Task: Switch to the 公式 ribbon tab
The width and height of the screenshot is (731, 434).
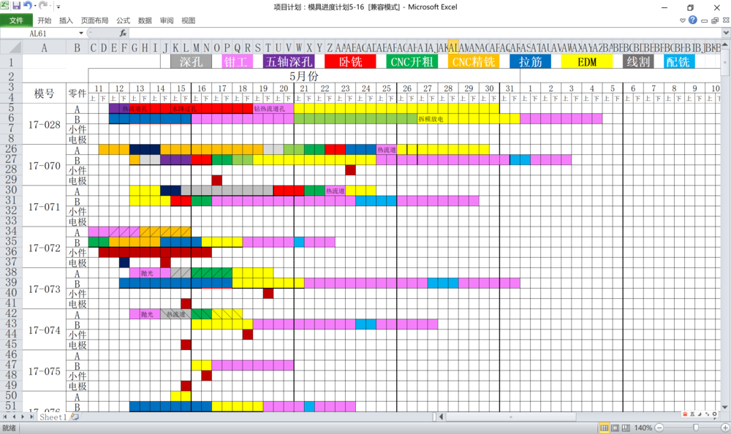Action: click(x=123, y=20)
